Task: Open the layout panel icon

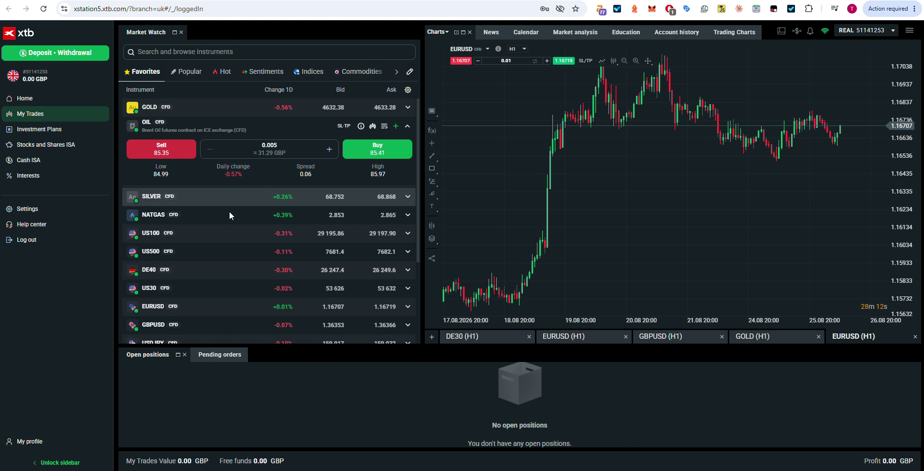Action: (x=781, y=31)
